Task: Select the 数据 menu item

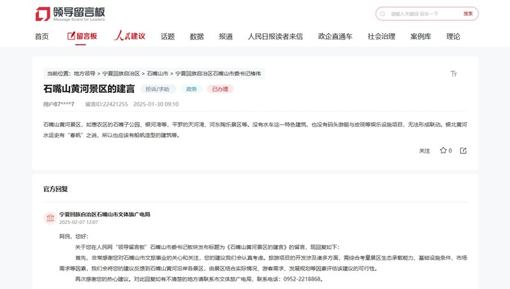Action: point(196,36)
